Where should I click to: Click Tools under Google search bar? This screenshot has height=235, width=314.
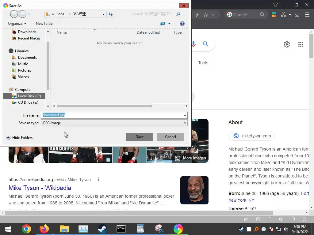(203, 63)
